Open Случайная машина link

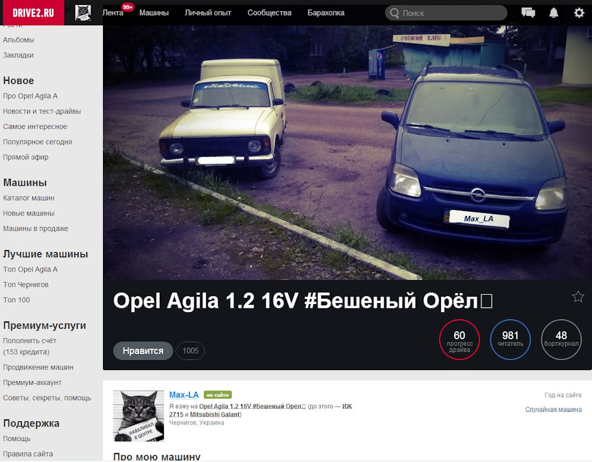click(x=553, y=409)
